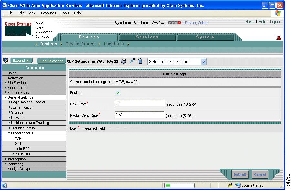
Task: Expand the Authentication item
Action: tap(10, 107)
